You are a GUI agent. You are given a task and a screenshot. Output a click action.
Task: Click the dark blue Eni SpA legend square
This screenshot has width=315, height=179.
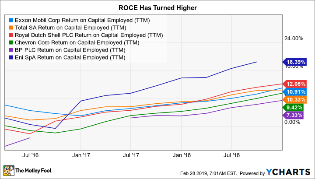11,57
